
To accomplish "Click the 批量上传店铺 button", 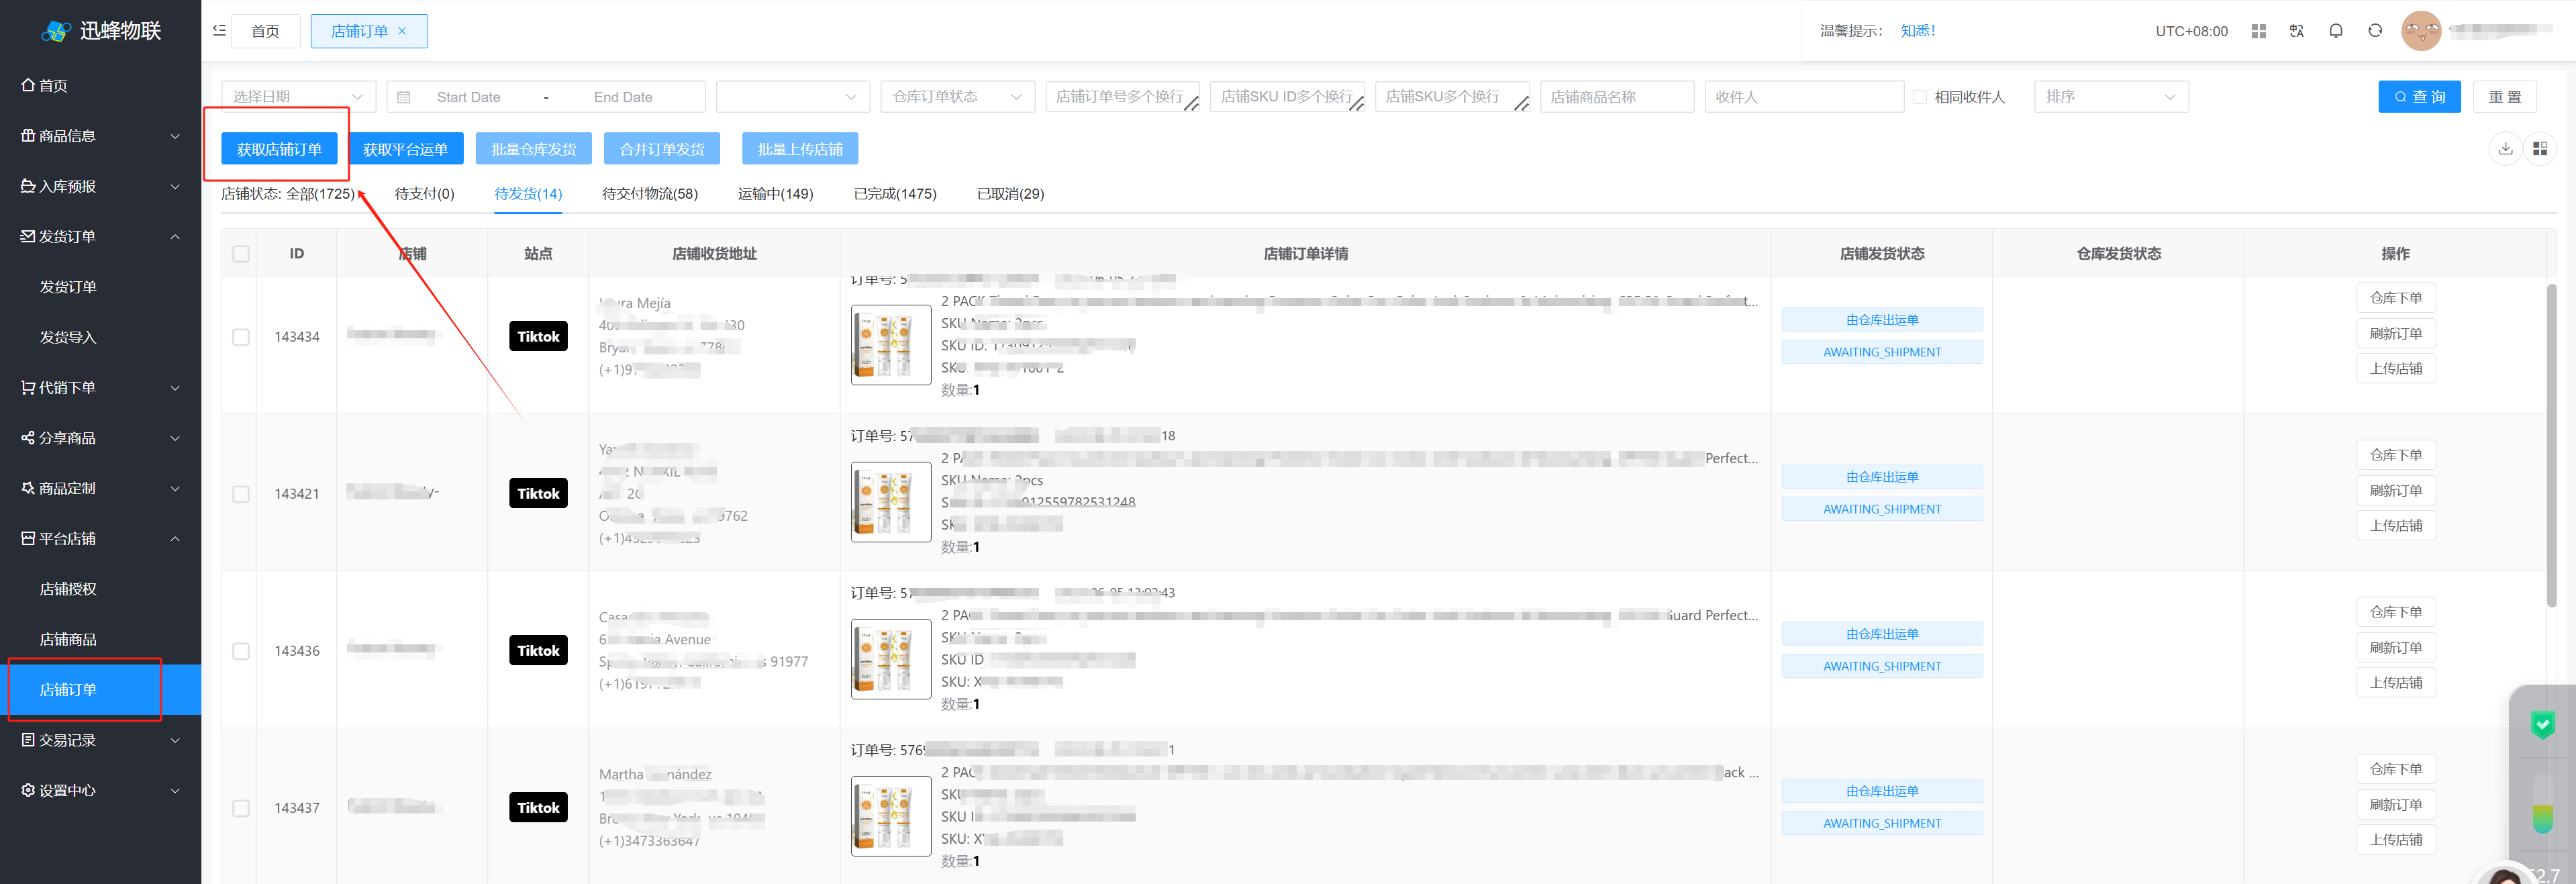I will (x=800, y=149).
